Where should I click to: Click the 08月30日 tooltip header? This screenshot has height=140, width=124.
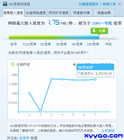tap(95, 67)
